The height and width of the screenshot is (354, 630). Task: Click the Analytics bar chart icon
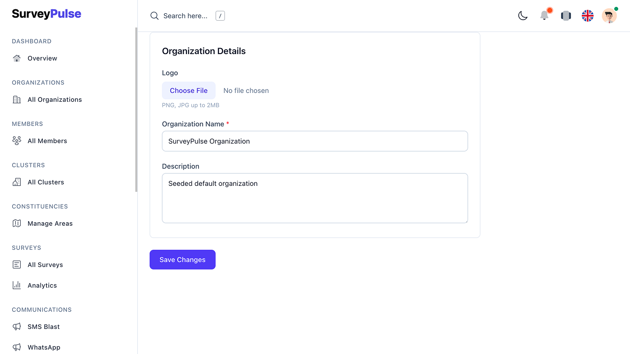[17, 285]
